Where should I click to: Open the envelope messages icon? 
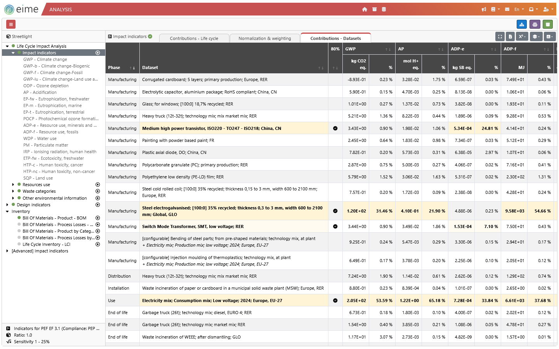click(507, 9)
